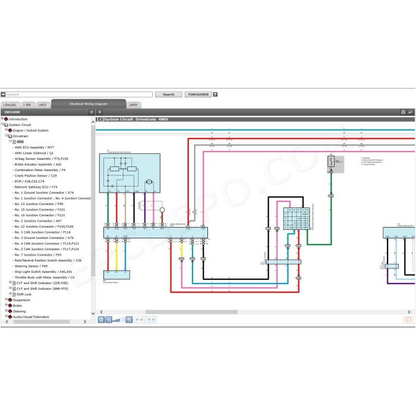The width and height of the screenshot is (416, 416).
Task: Click the next page arrows button below the diagram
Action: [151, 320]
